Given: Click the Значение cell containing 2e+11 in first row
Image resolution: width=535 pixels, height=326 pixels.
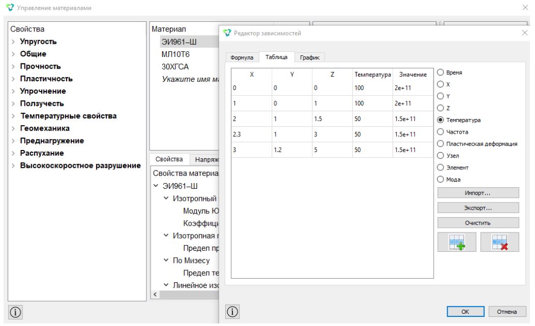Looking at the screenshot, I should click(x=412, y=87).
